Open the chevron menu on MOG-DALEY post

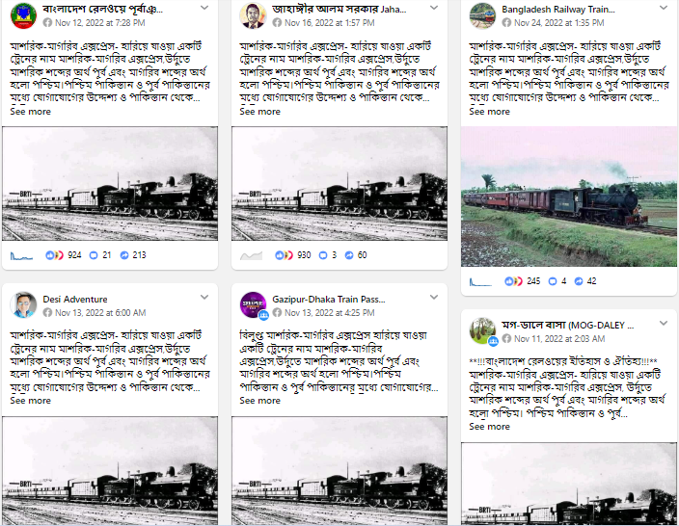(x=664, y=323)
